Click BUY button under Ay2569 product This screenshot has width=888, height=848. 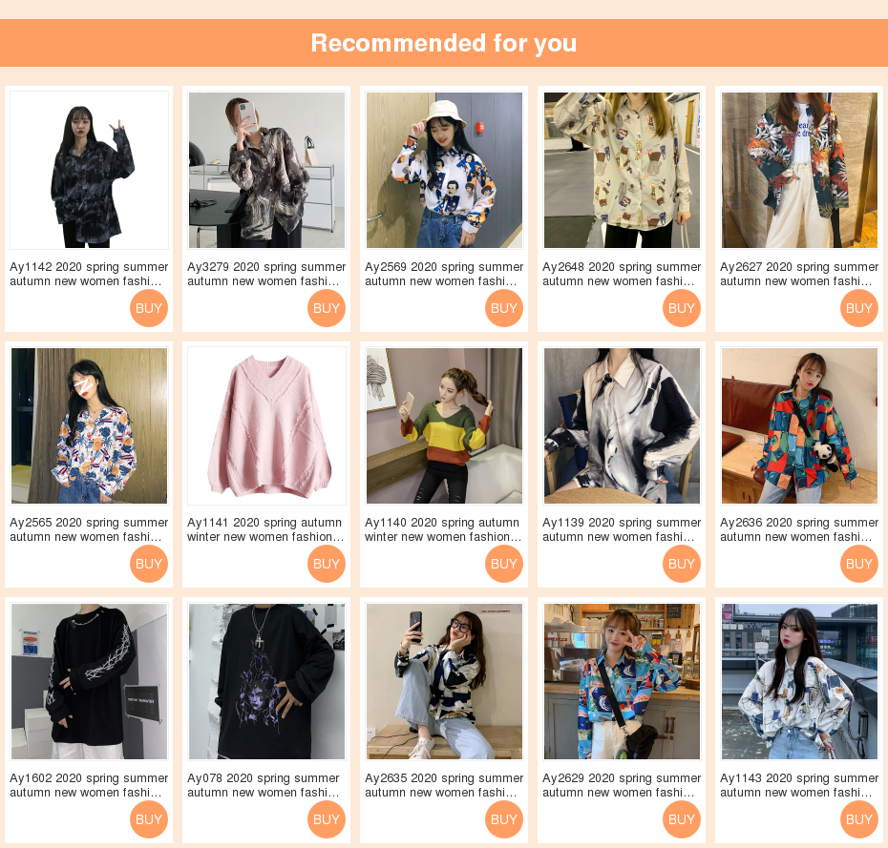coord(504,308)
